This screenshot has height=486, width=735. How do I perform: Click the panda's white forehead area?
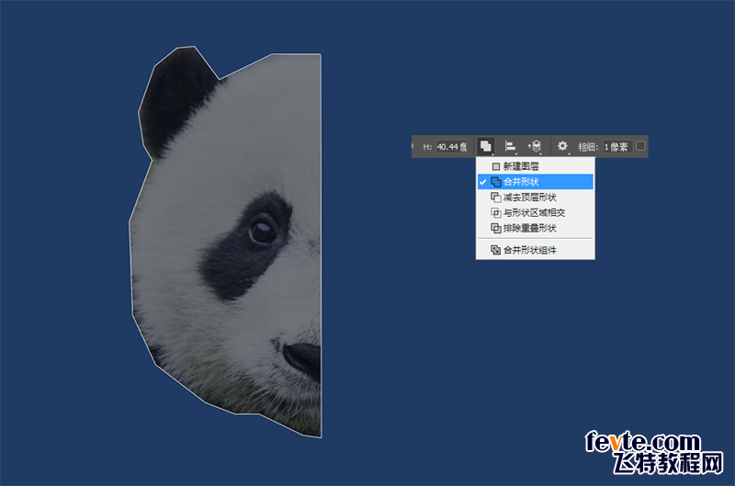click(x=266, y=129)
